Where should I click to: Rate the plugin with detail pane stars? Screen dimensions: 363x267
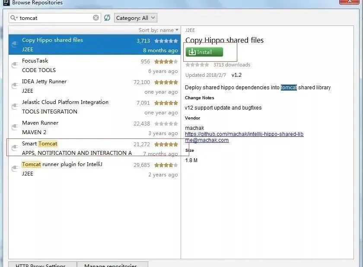[x=197, y=65]
